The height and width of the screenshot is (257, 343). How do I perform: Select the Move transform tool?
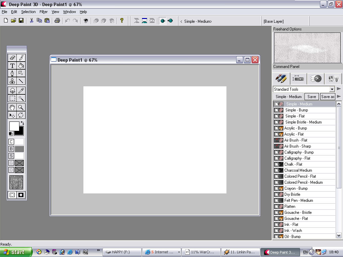[x=12, y=115]
